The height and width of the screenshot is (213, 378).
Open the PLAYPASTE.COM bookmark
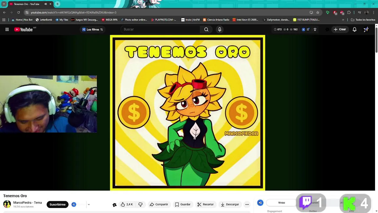coord(164,20)
